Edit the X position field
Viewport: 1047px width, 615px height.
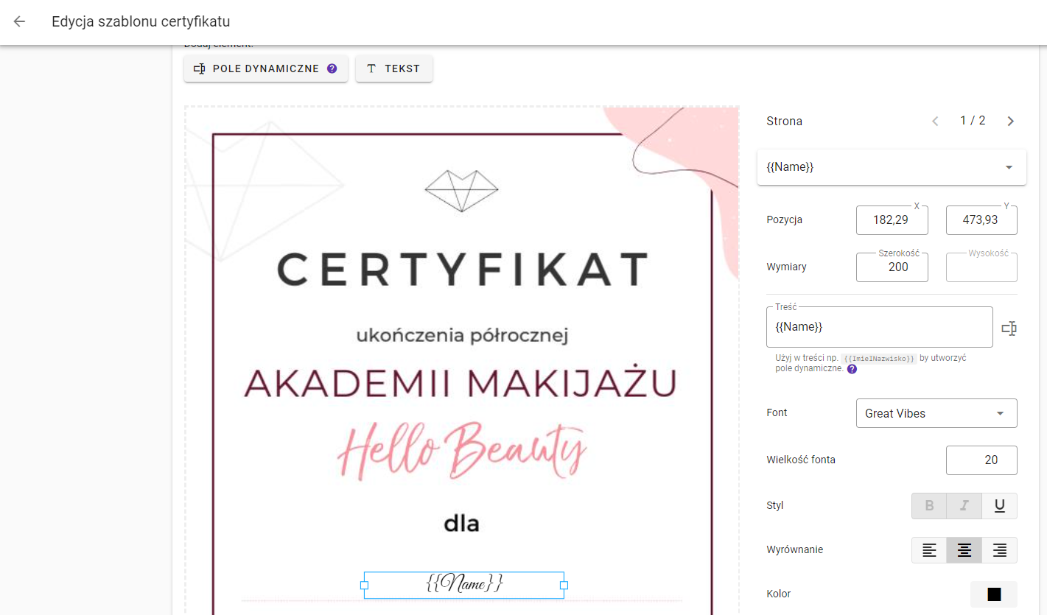(x=892, y=220)
